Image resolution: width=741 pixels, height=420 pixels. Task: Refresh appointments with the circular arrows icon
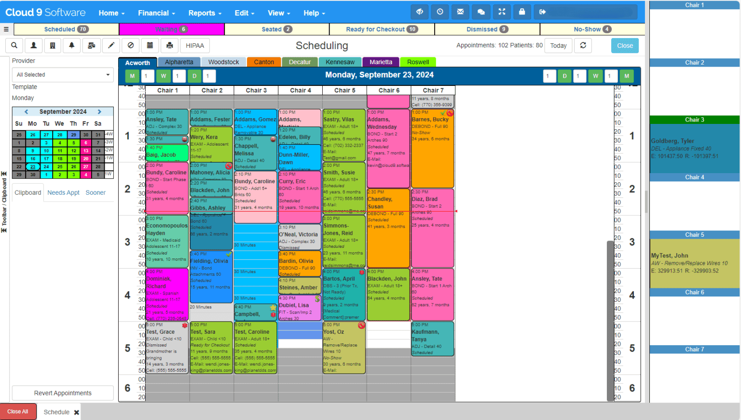583,45
